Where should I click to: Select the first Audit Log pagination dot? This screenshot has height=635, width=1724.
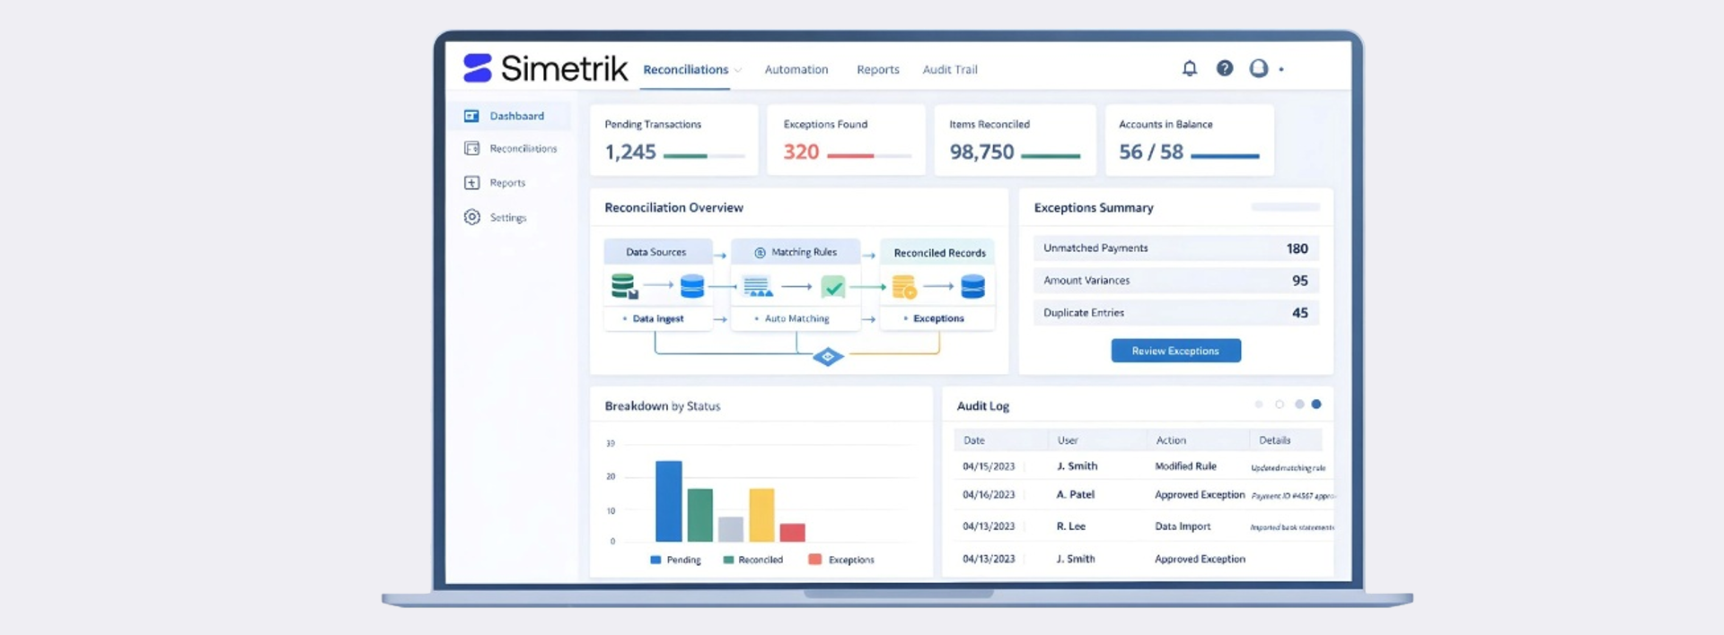coord(1259,404)
